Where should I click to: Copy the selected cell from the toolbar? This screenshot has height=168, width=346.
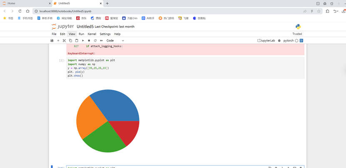click(70, 41)
